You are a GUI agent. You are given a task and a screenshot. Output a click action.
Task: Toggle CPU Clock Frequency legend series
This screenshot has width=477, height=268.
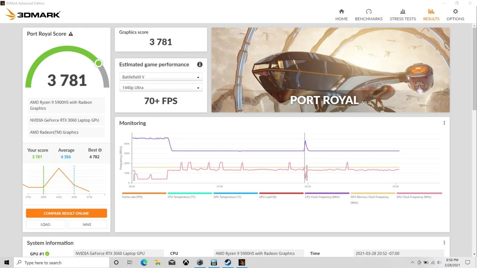click(x=327, y=195)
